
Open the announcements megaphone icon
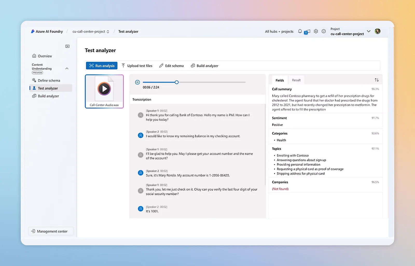pyautogui.click(x=307, y=32)
